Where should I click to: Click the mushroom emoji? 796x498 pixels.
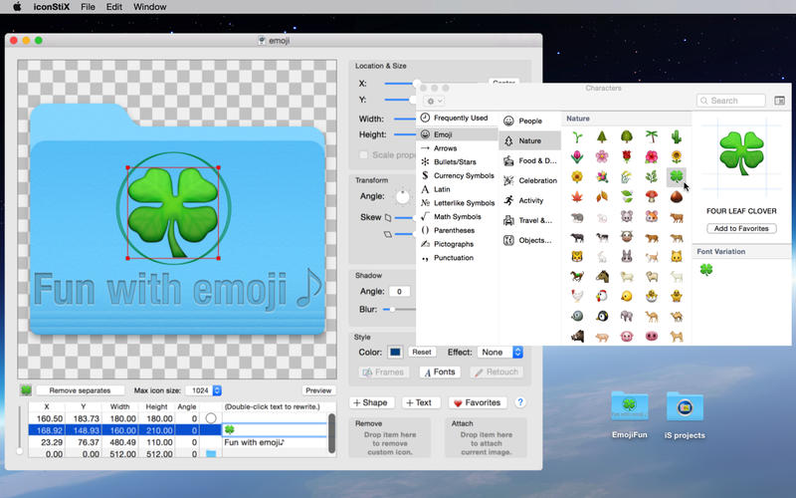click(x=651, y=196)
